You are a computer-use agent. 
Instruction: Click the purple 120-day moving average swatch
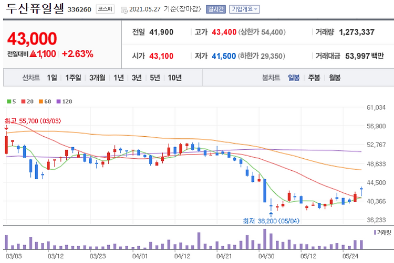(x=58, y=102)
